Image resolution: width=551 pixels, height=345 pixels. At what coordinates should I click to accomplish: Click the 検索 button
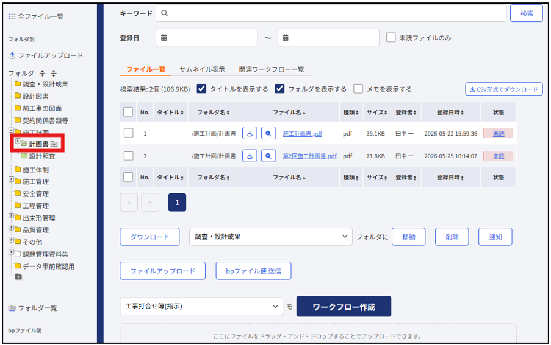(x=527, y=13)
